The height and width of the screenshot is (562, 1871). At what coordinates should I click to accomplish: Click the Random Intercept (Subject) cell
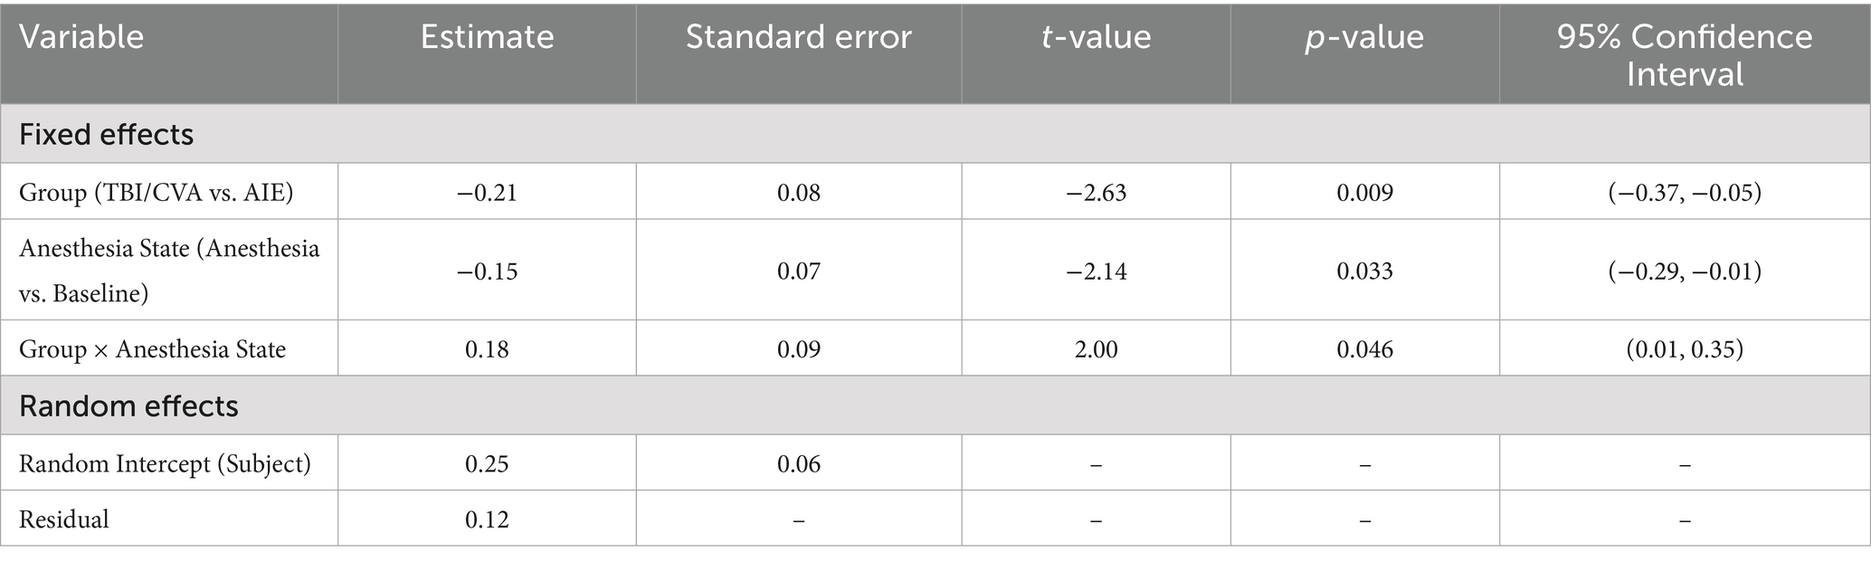[x=165, y=464]
